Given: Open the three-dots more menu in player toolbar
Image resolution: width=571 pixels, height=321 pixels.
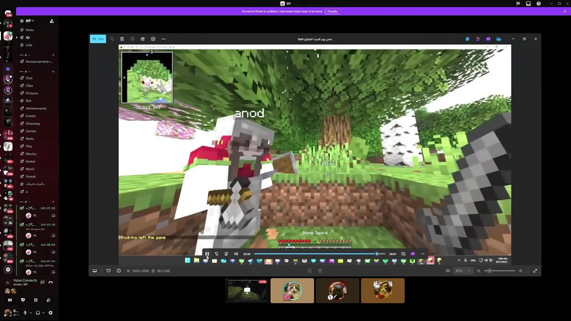Looking at the screenshot, I should point(163,39).
